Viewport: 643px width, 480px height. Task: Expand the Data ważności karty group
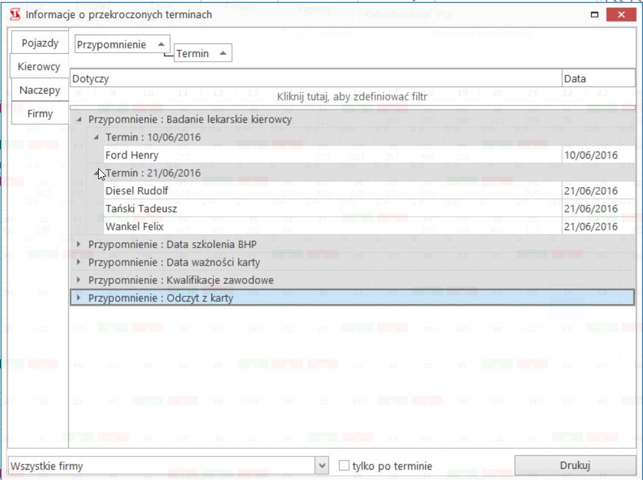[79, 262]
